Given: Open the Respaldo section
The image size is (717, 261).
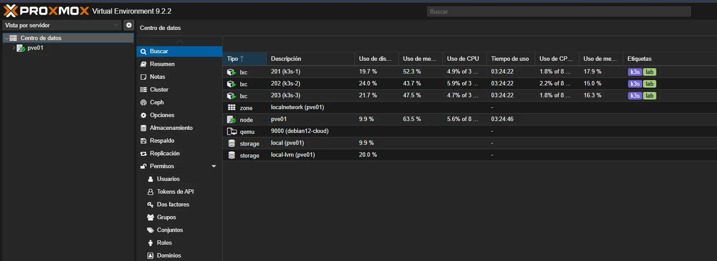Looking at the screenshot, I should (x=180, y=141).
